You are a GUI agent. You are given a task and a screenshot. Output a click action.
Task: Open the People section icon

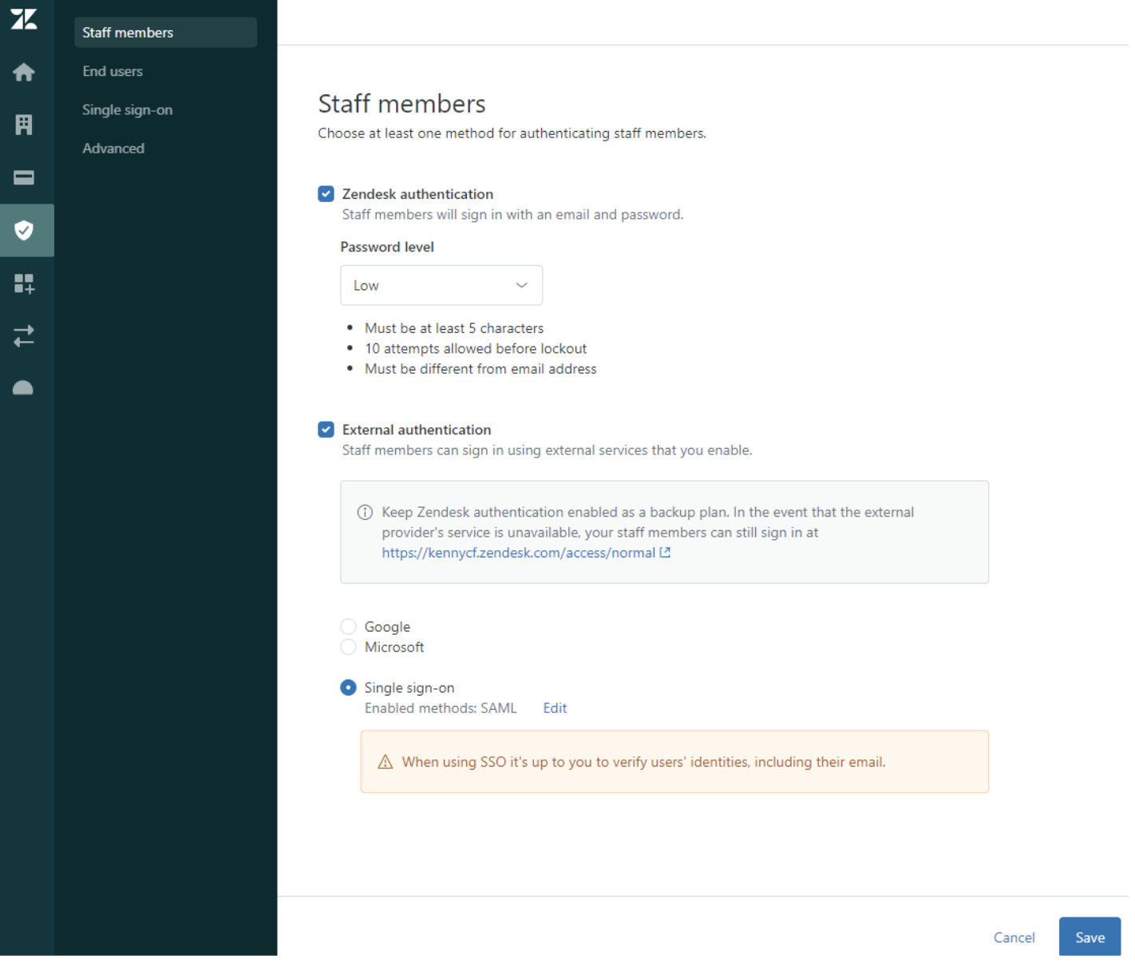24,177
